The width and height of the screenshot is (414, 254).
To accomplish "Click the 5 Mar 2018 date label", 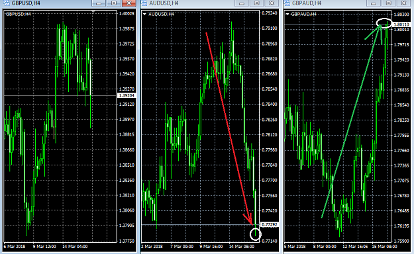I will pos(295,247).
